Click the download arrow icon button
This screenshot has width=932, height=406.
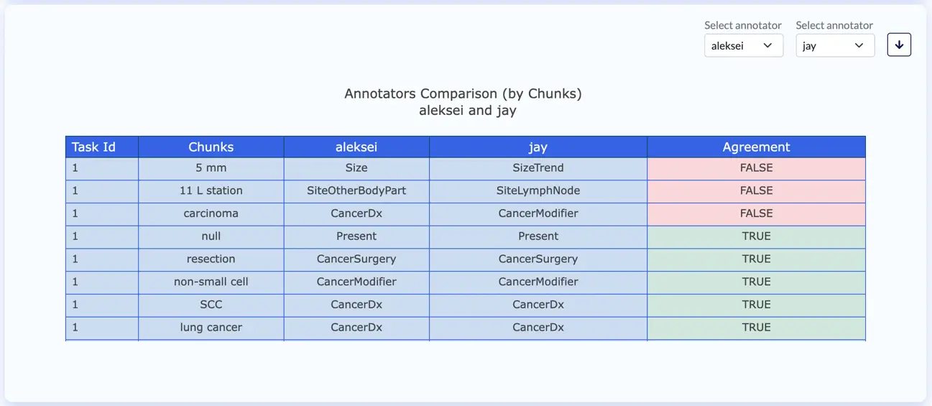tap(899, 45)
